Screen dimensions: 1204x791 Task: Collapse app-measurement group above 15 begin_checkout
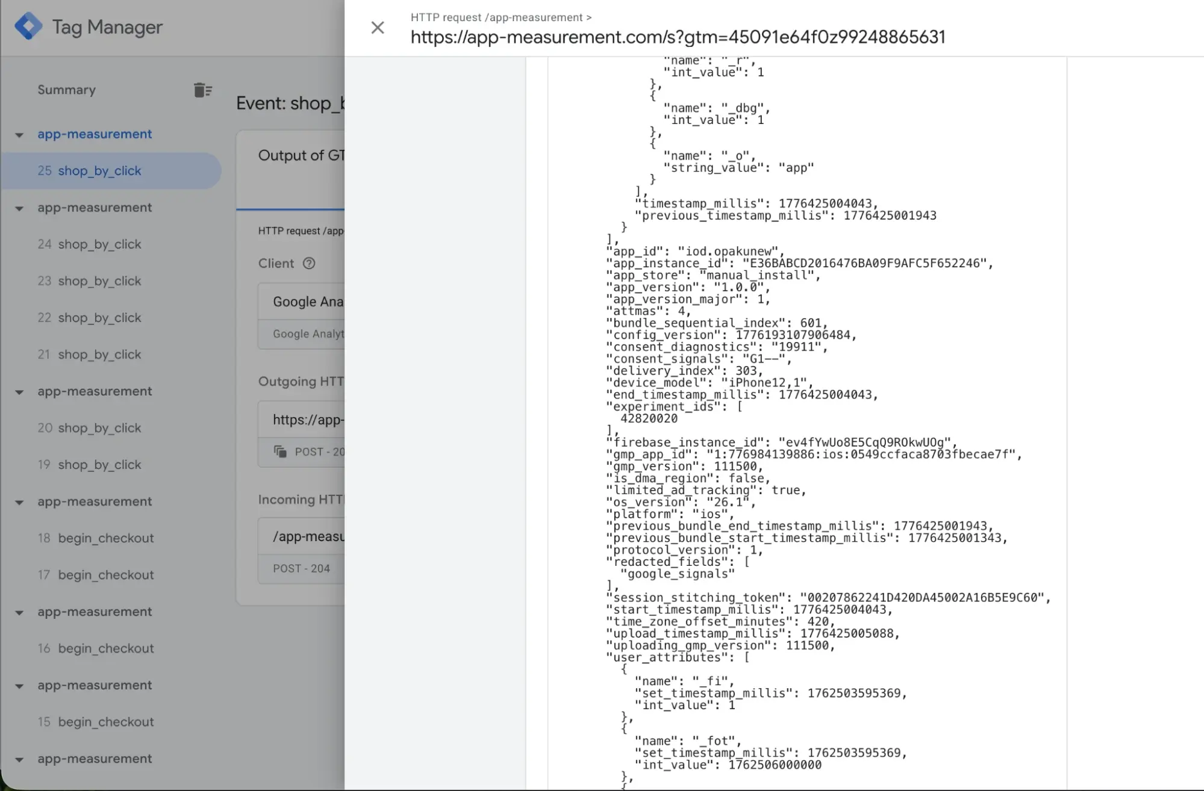[19, 686]
